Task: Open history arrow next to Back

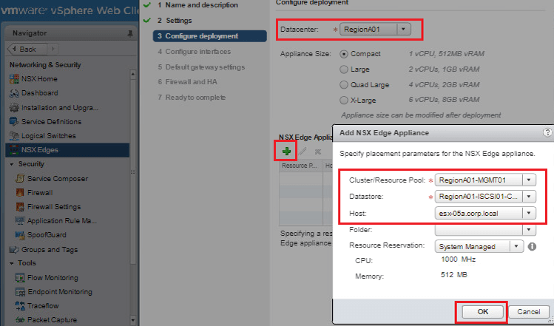Action: 53,49
